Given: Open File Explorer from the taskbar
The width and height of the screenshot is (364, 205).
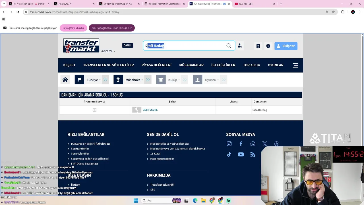Looking at the screenshot, I should (203, 200).
